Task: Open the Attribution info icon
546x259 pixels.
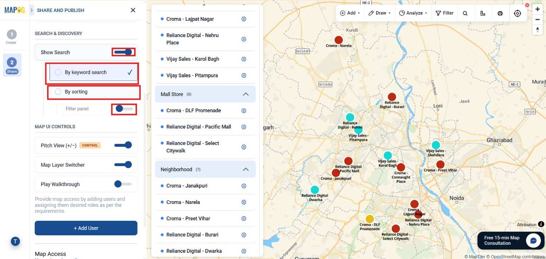Action: 542,224
